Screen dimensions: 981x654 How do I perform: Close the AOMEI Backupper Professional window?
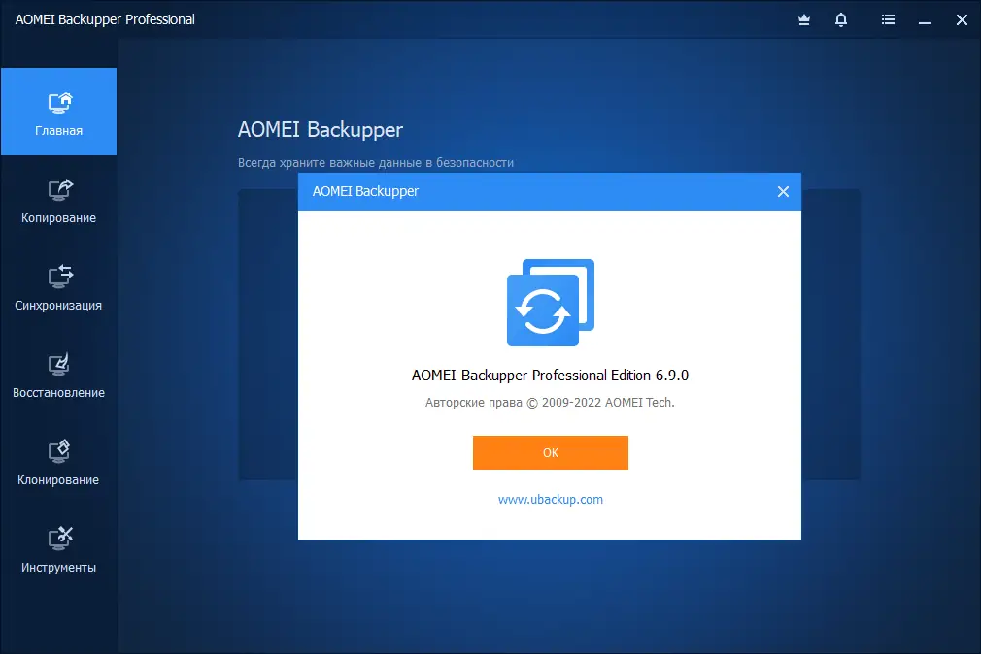tap(962, 20)
